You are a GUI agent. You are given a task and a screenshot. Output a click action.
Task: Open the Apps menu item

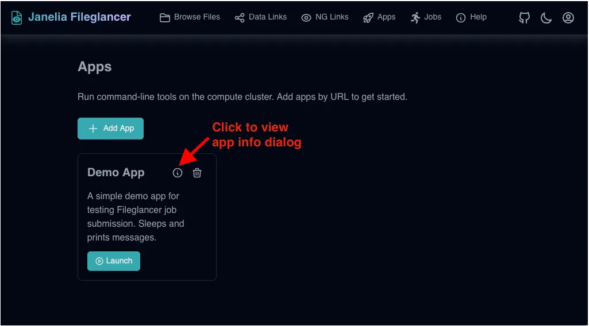coord(379,17)
